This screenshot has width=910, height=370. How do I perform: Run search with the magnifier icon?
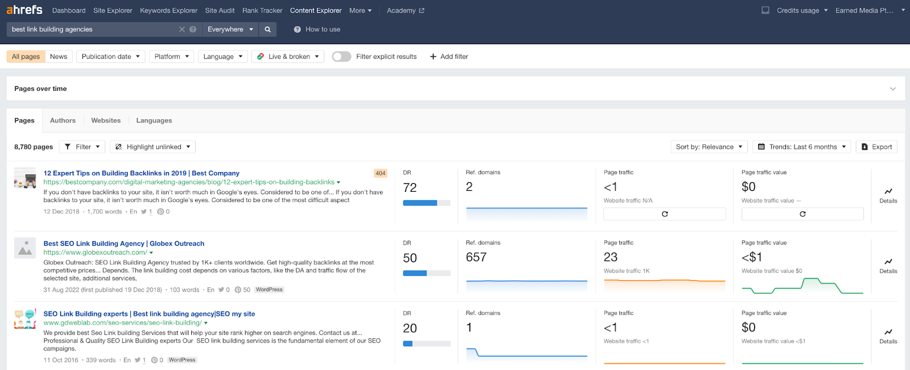[x=268, y=30]
